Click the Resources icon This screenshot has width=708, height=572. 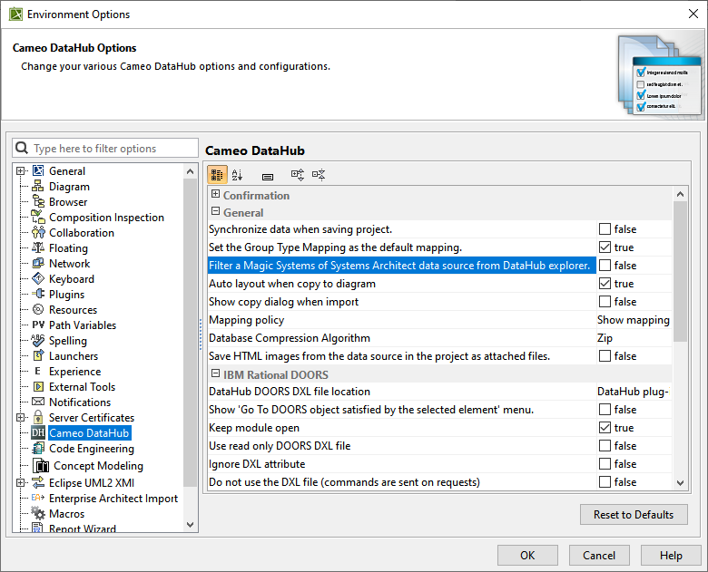[x=38, y=309]
